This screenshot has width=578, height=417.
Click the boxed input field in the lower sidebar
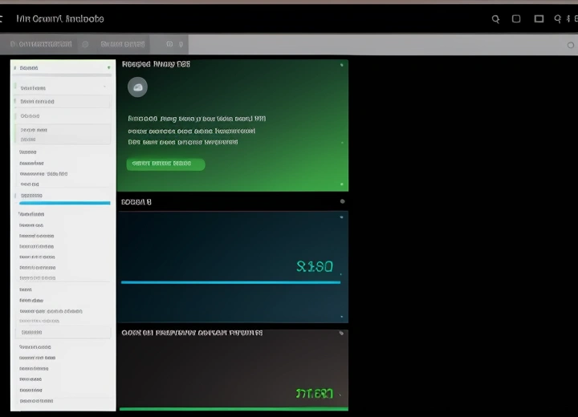(x=64, y=332)
